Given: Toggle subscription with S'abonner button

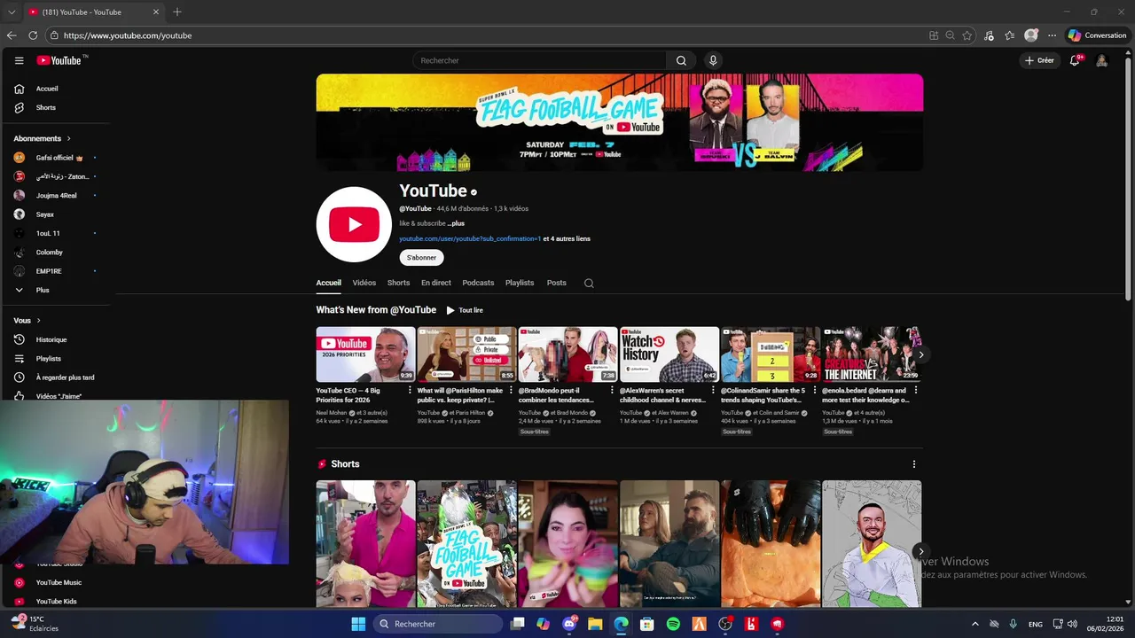Looking at the screenshot, I should 421,258.
